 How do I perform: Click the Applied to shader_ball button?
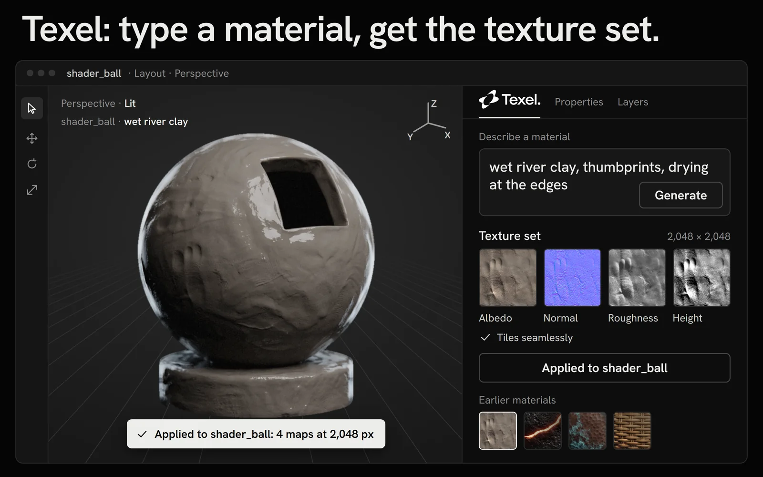coord(604,368)
